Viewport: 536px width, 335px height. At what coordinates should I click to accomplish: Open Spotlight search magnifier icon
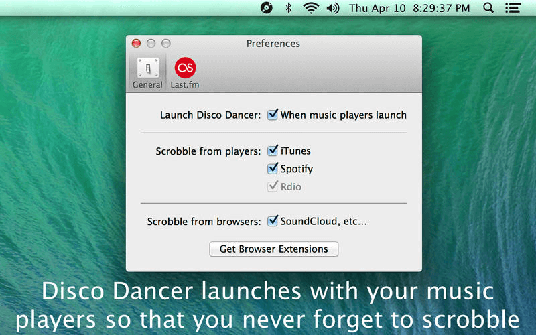[488, 8]
